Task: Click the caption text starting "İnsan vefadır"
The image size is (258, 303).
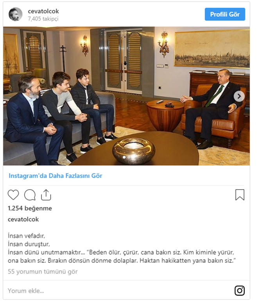Action: pyautogui.click(x=26, y=236)
